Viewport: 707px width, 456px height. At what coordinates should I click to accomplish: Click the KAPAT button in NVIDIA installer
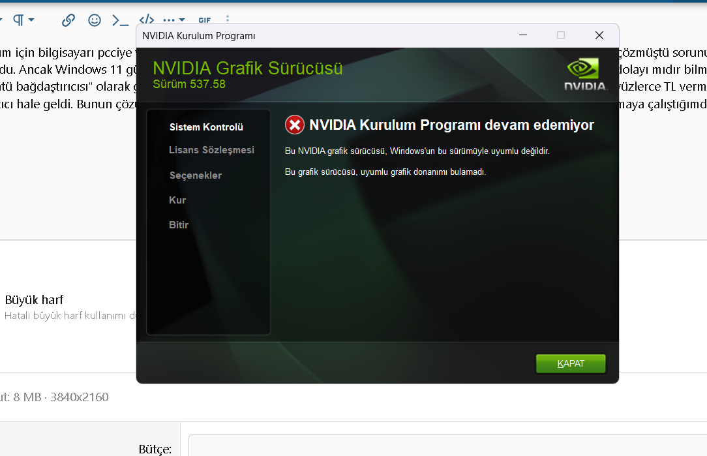571,363
